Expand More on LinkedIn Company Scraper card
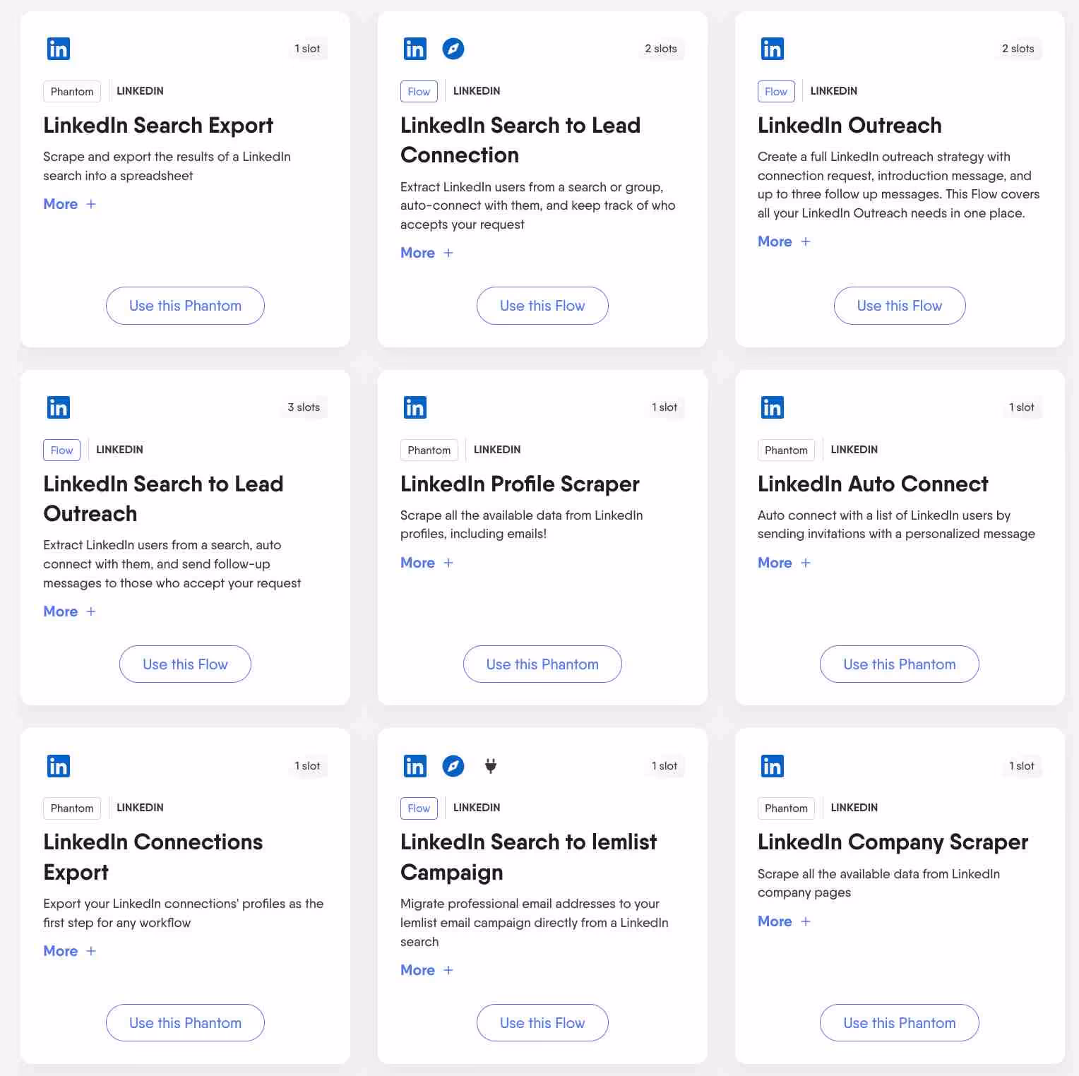 click(784, 921)
